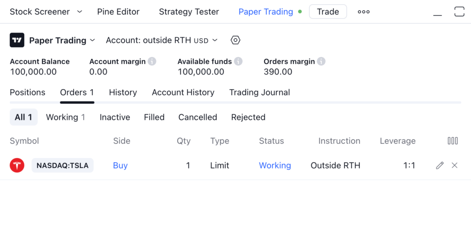This screenshot has height=242, width=471.
Task: Click the info icon beside Account margin
Action: tap(152, 61)
